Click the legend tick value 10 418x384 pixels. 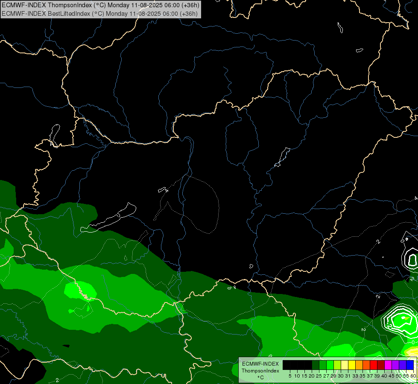point(297,376)
